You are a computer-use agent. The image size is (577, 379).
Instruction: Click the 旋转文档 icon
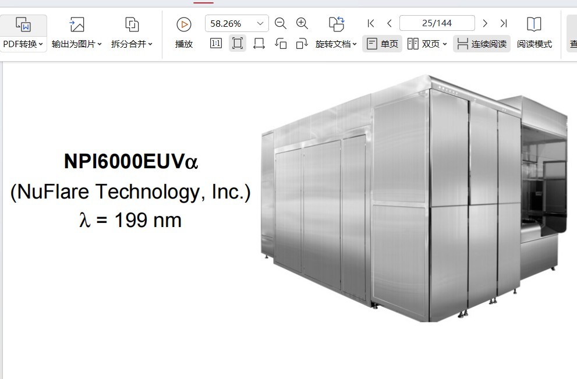point(336,24)
